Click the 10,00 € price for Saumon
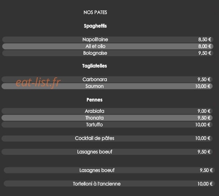219x196 pixels. click(x=203, y=86)
